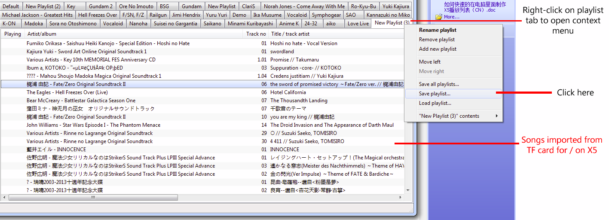This screenshot has width=609, height=220.
Task: Select the swordland track row
Action: point(202,52)
